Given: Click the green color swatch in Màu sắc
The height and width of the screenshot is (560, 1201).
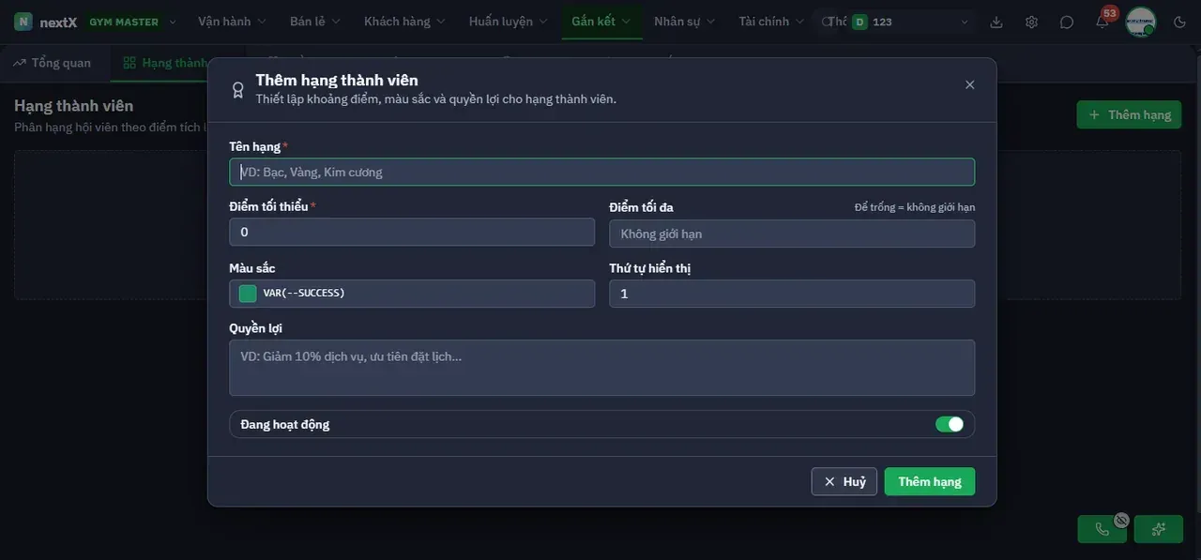Looking at the screenshot, I should [x=248, y=294].
